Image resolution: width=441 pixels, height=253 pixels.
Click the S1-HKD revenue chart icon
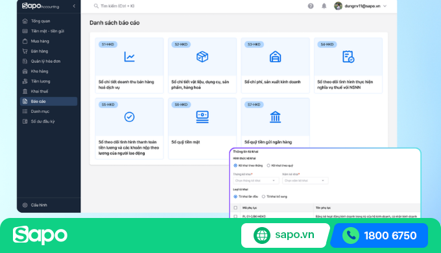[129, 57]
